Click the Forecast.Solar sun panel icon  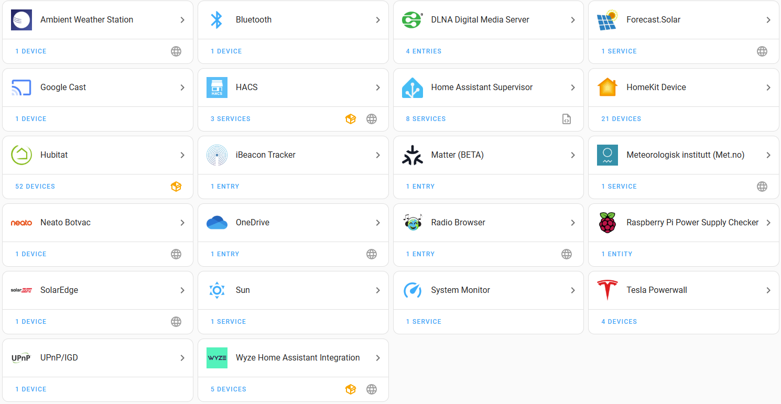[x=608, y=20]
